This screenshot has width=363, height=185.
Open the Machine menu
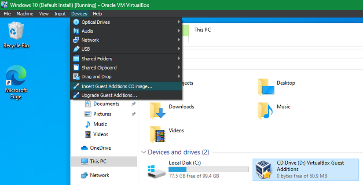tap(25, 14)
